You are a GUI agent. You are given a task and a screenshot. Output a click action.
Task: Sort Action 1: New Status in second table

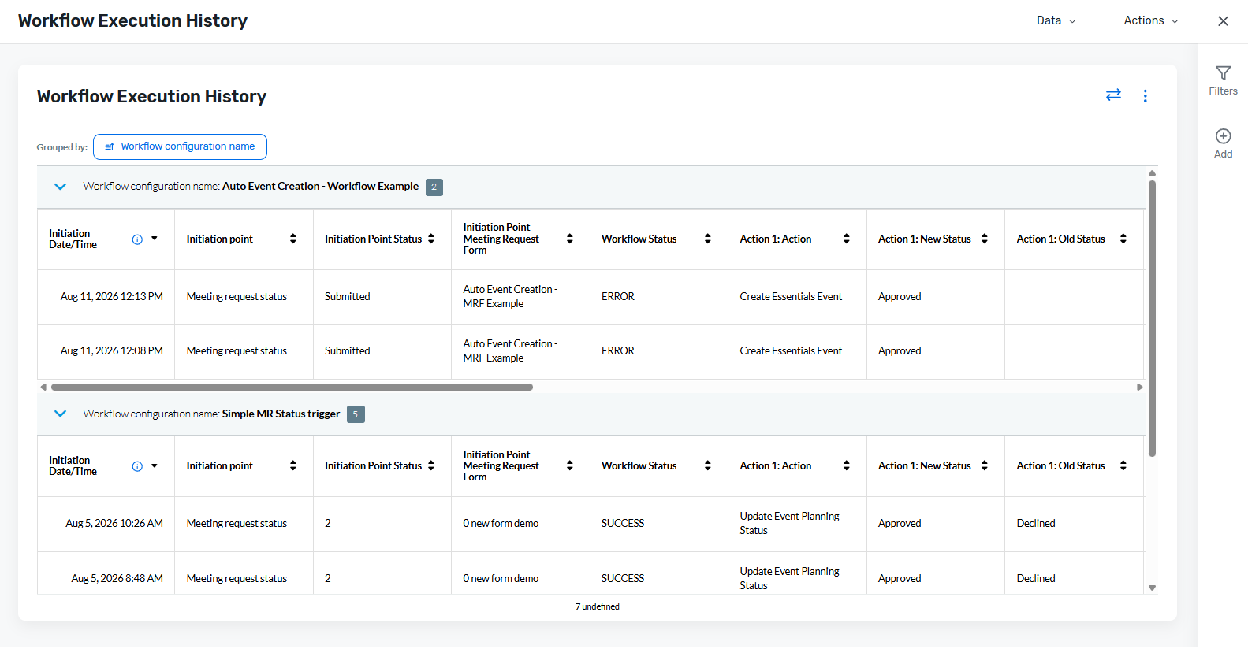pyautogui.click(x=984, y=465)
